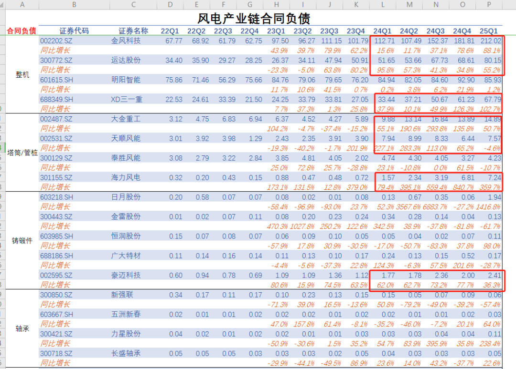Click the 22Q1 quarter header

(170, 31)
